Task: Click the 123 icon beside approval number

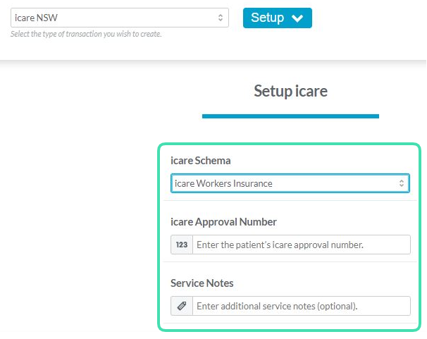Action: click(x=182, y=245)
